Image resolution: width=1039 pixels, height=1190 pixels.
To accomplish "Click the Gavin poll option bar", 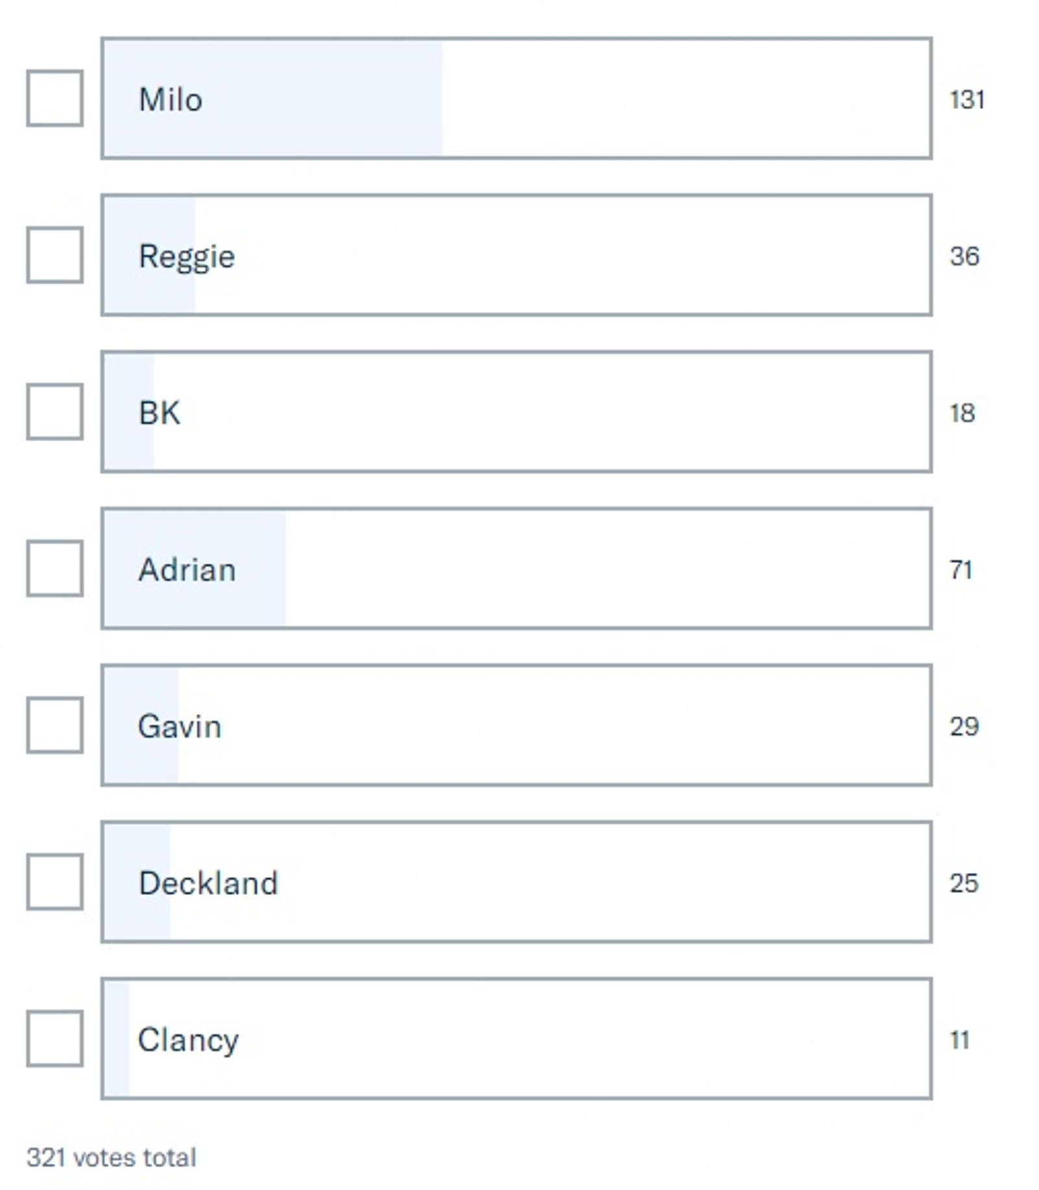I will [516, 725].
